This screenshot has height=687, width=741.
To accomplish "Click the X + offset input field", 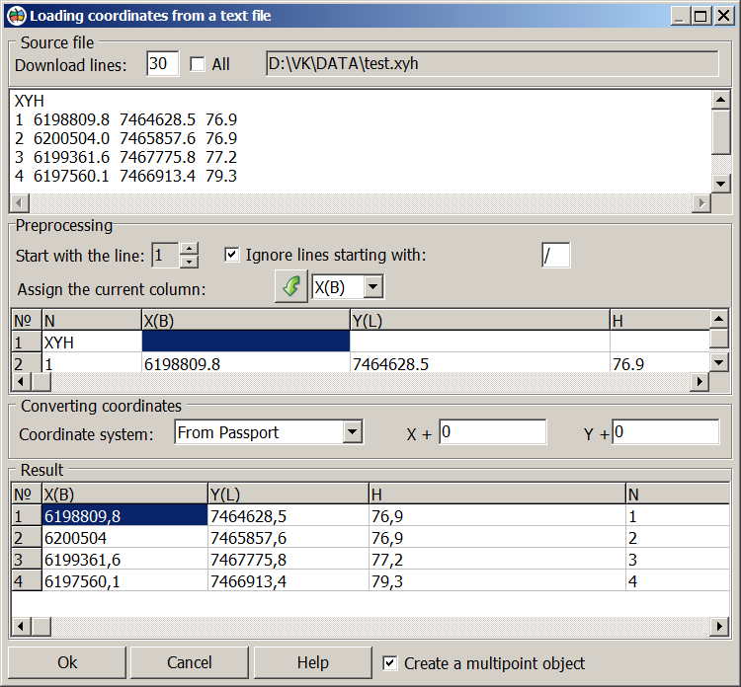I will pos(492,432).
